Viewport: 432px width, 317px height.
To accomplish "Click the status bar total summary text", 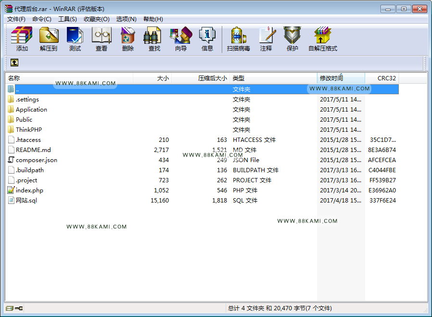I will [x=280, y=308].
